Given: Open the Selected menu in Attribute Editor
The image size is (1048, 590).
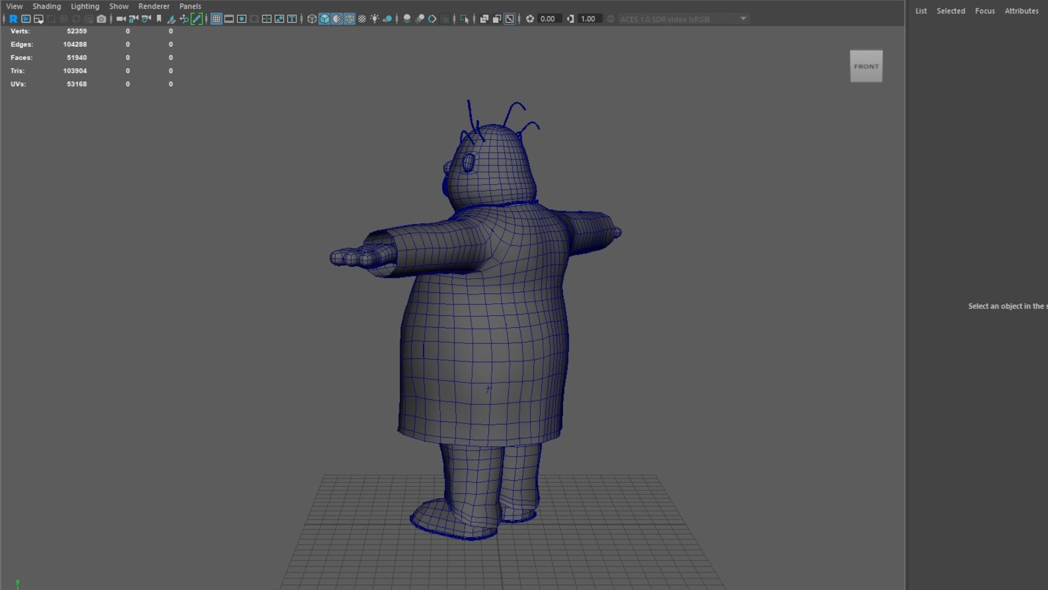Looking at the screenshot, I should (x=951, y=10).
